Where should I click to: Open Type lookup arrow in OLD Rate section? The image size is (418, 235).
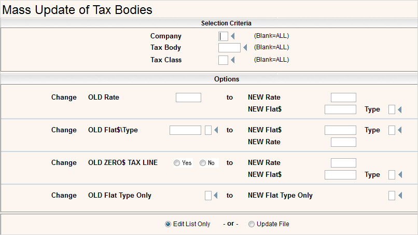point(400,109)
